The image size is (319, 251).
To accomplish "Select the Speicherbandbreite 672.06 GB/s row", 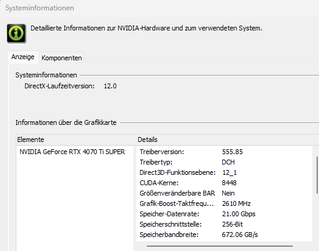I will point(224,235).
